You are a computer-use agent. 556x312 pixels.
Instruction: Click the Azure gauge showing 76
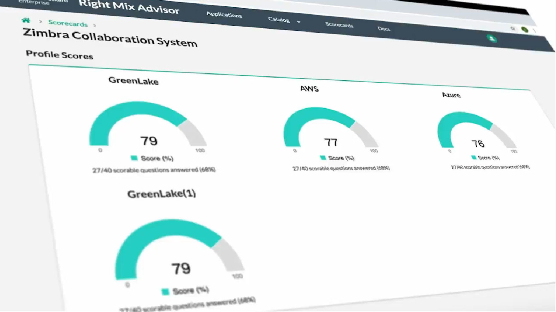click(x=477, y=130)
